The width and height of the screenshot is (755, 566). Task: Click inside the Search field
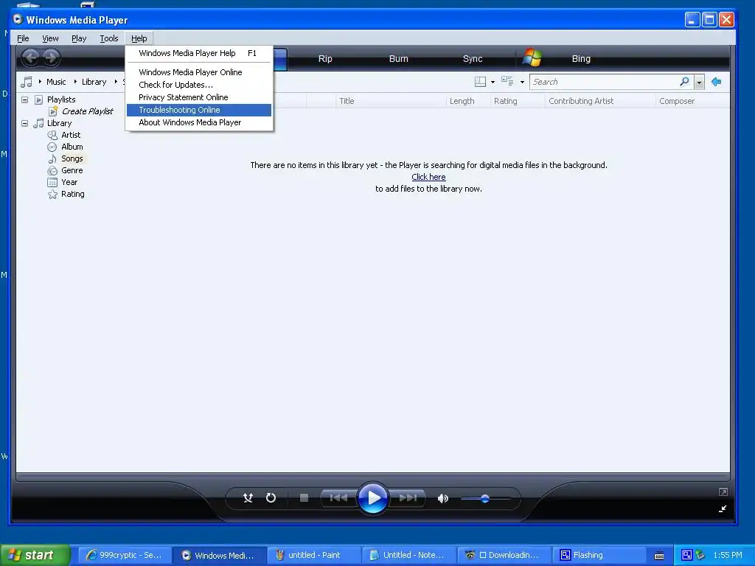click(605, 82)
